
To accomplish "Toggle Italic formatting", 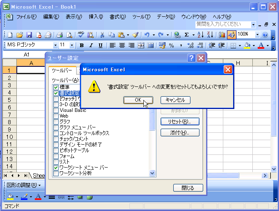I will pos(91,45).
